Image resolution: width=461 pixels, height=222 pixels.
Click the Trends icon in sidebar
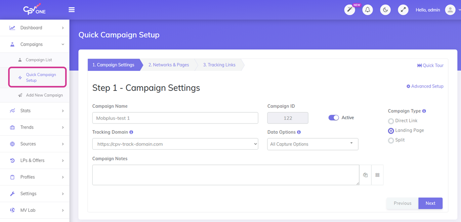12,128
